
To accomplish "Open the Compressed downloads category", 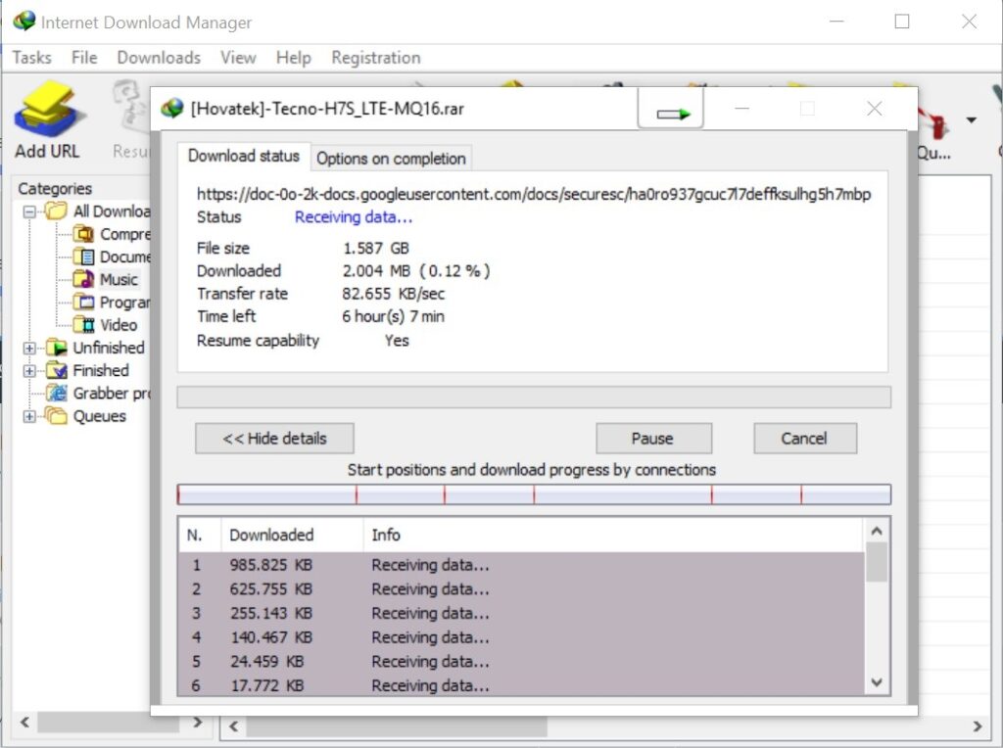I will tap(86, 234).
